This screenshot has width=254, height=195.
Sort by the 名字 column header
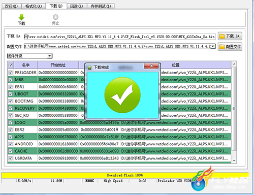25,65
